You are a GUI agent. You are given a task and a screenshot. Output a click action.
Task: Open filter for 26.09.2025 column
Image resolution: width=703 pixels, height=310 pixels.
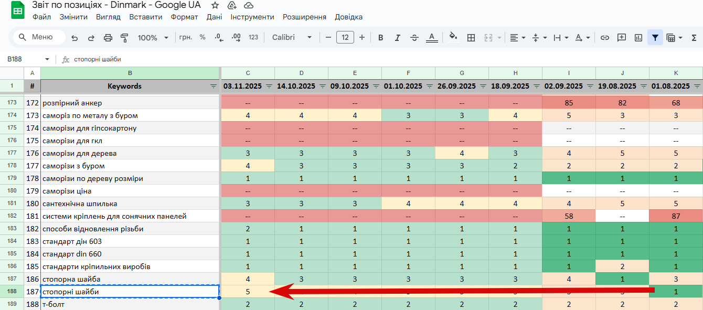[x=483, y=86]
